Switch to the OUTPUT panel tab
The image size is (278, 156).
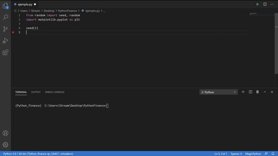pos(36,92)
